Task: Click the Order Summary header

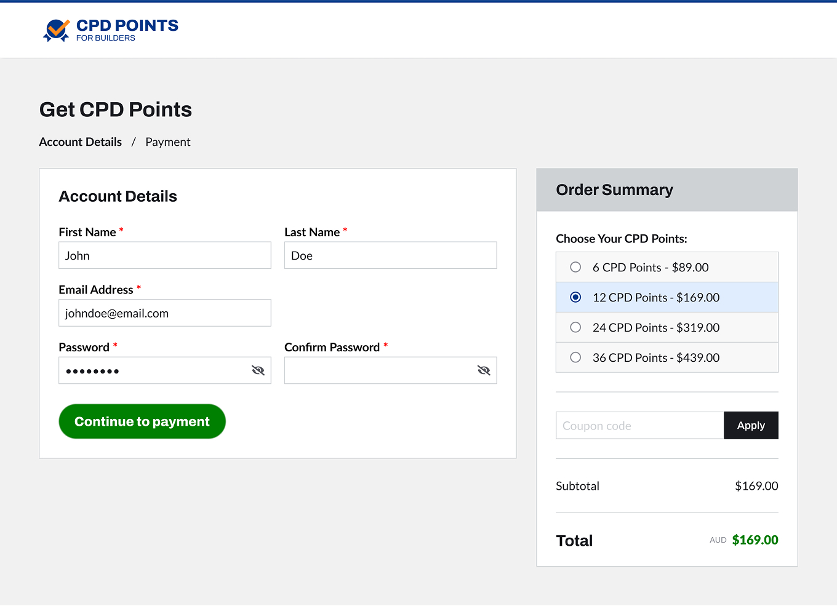Action: 614,190
